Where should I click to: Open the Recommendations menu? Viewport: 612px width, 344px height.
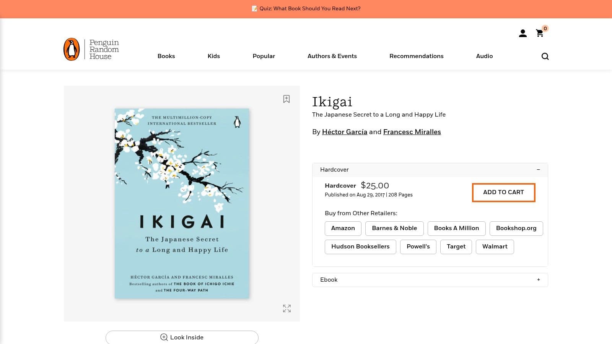point(417,56)
